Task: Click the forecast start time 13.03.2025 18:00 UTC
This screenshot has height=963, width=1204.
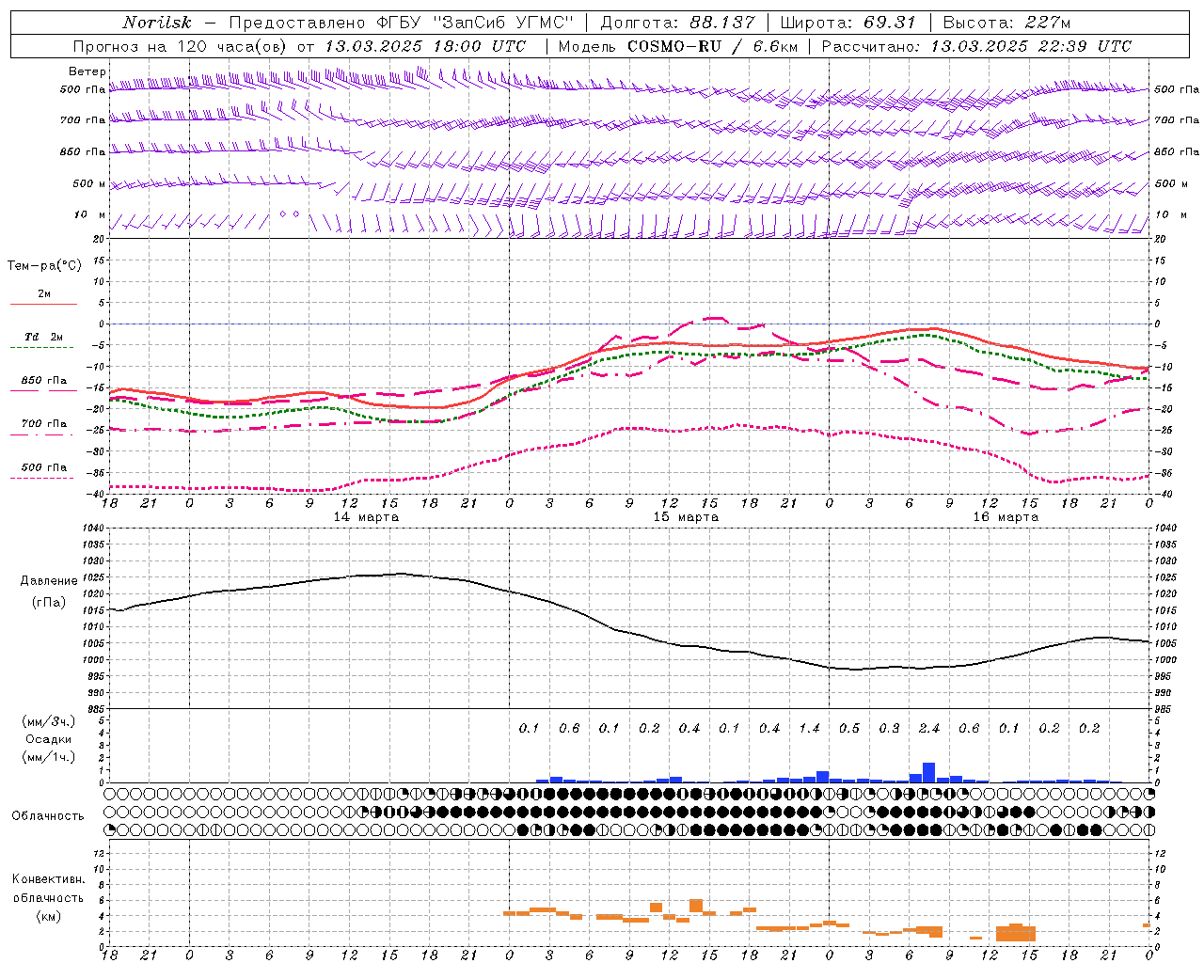Action: tap(425, 46)
